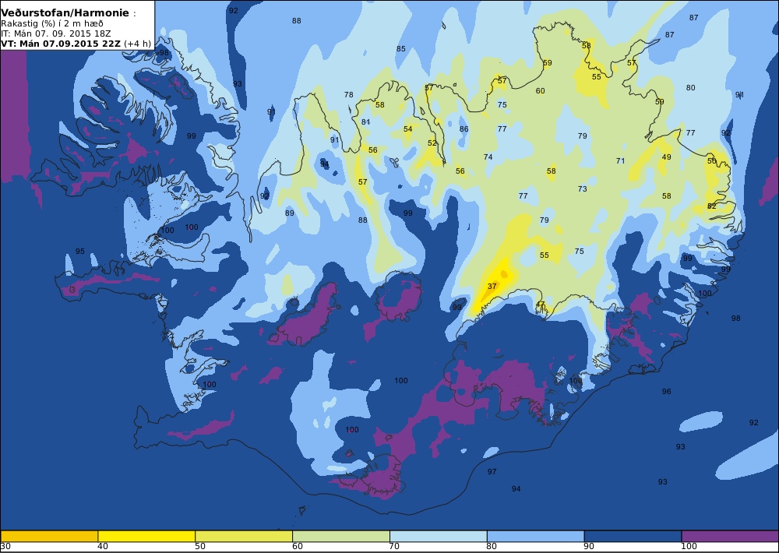Click the medium blue 80–90 legend band
779x553 pixels.
(536, 536)
